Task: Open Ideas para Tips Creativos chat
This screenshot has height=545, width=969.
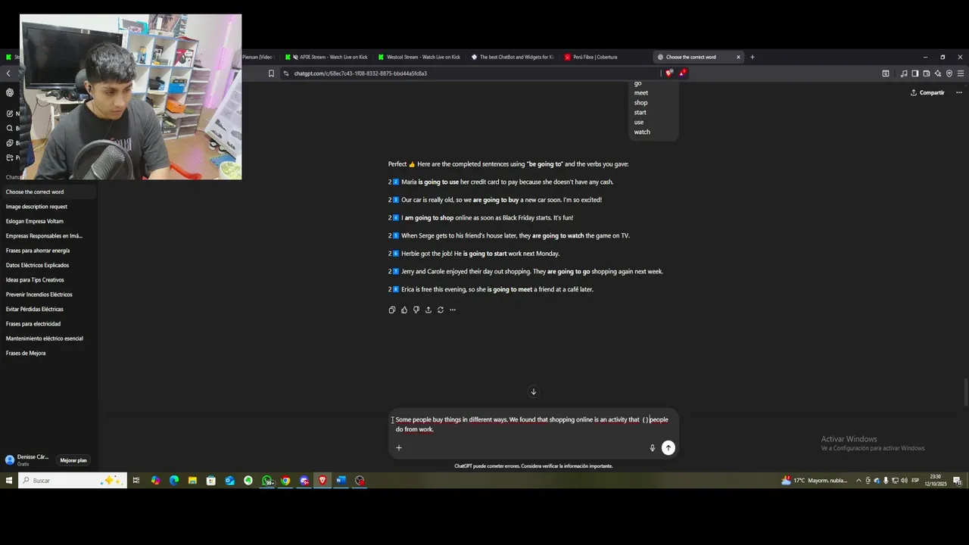Action: pos(48,280)
